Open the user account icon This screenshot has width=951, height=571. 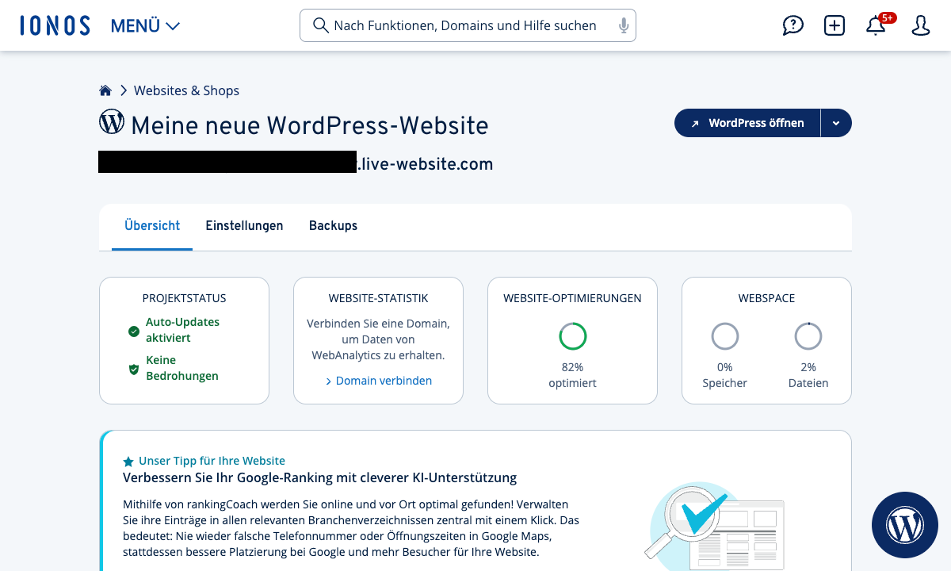click(920, 25)
